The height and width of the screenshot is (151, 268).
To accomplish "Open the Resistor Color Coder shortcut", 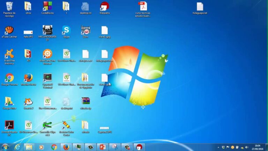I will coord(66,128).
